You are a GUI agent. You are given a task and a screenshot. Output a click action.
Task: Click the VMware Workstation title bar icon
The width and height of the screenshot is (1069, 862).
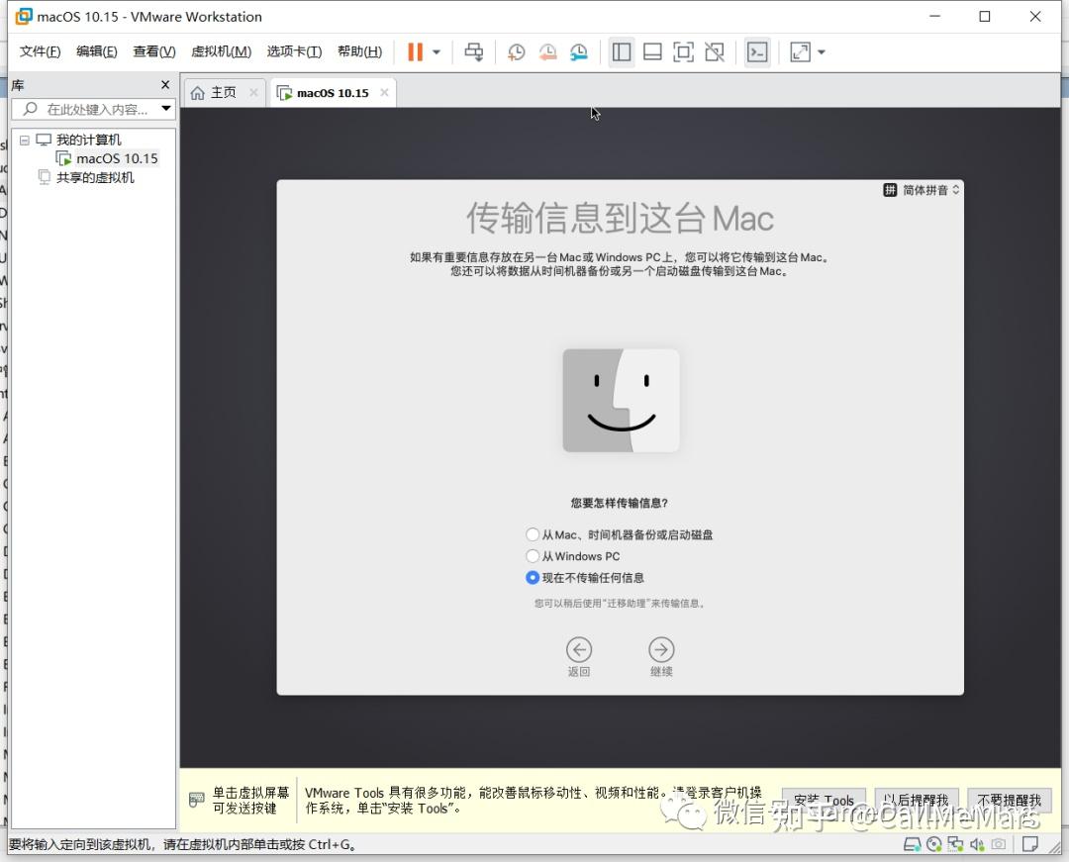click(23, 17)
